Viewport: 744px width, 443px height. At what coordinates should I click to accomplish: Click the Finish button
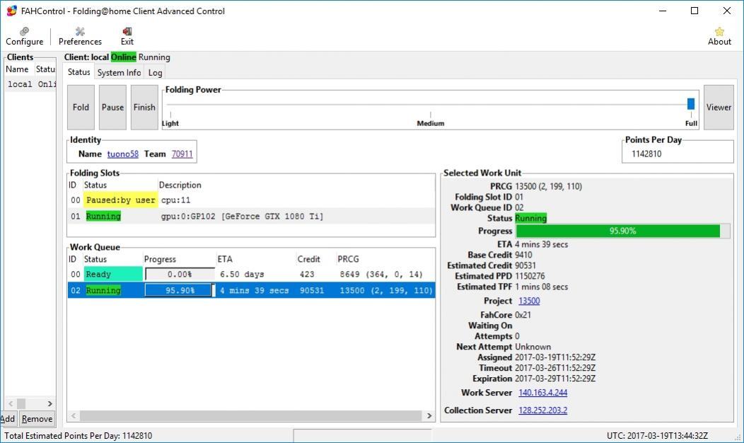tap(144, 108)
